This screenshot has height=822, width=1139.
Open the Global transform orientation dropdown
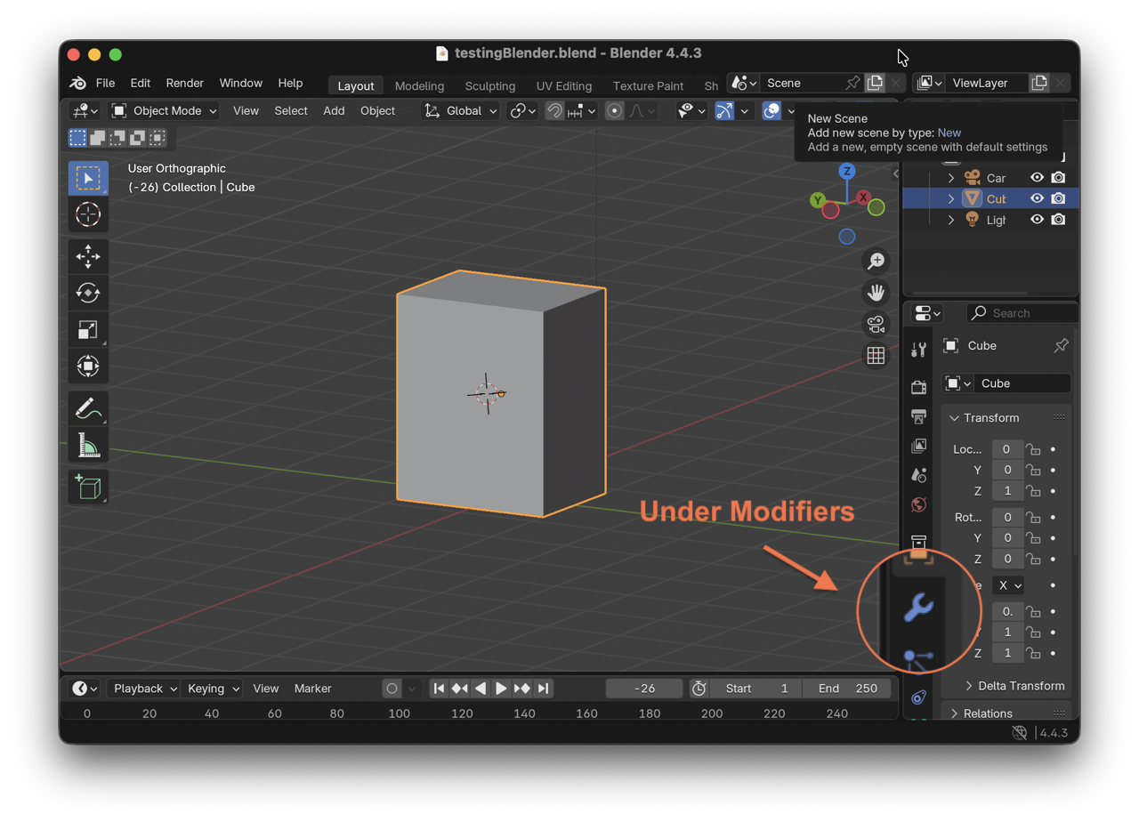(459, 110)
